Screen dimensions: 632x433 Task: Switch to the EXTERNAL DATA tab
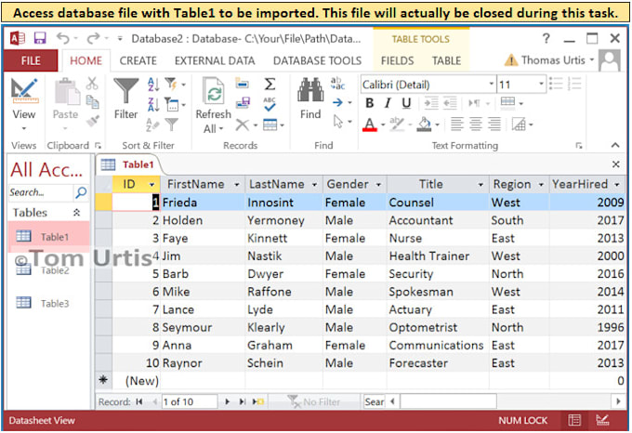215,60
